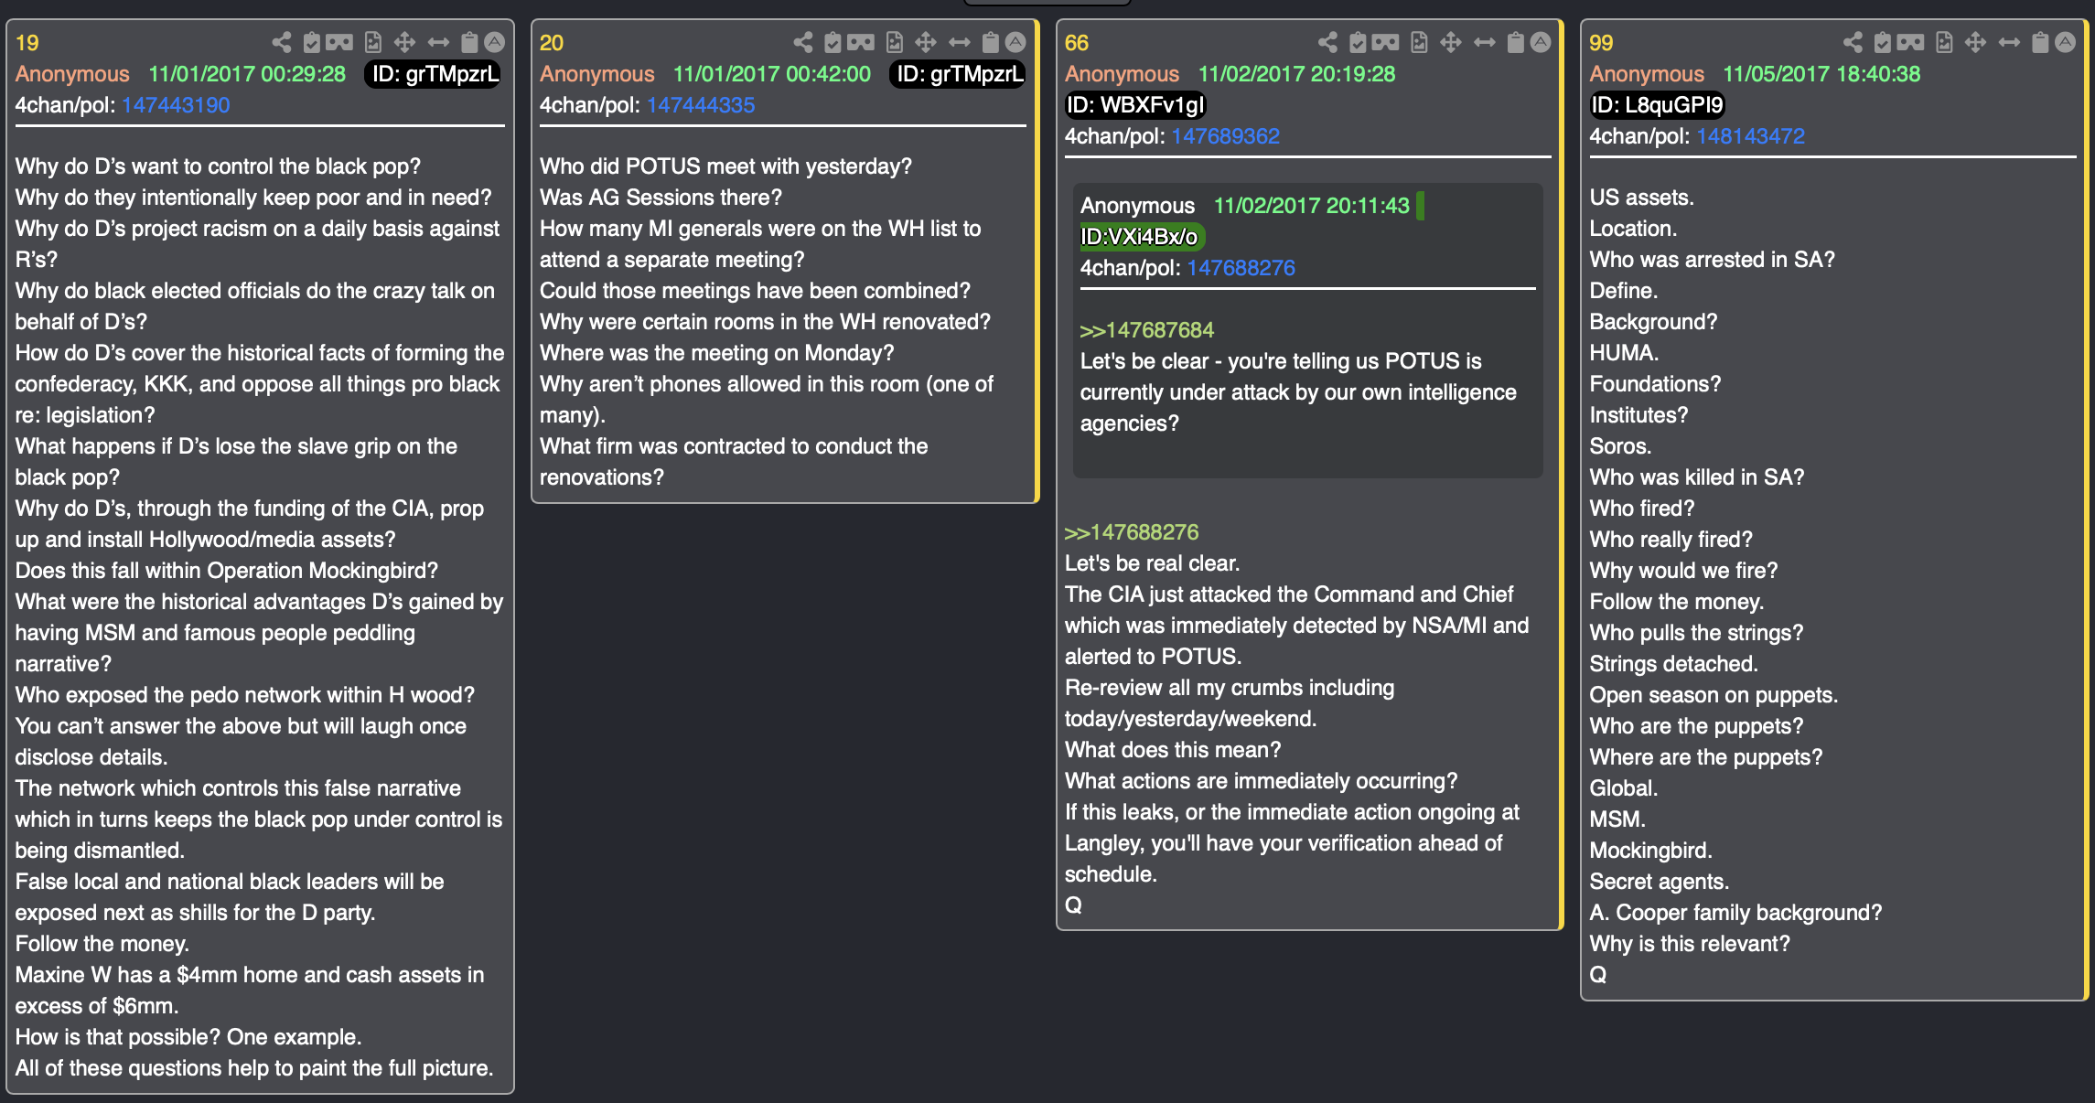
Task: Click the line 'Let's be real clear.'
Action: 1153,563
